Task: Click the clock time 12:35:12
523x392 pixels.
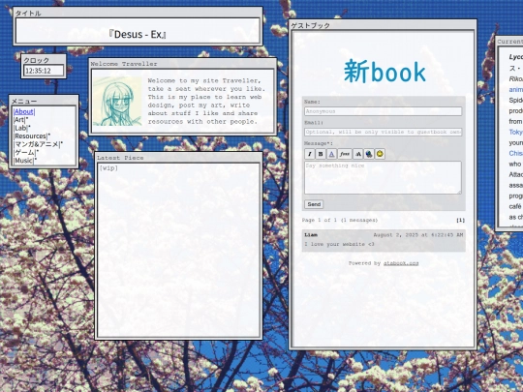Action: tap(38, 71)
